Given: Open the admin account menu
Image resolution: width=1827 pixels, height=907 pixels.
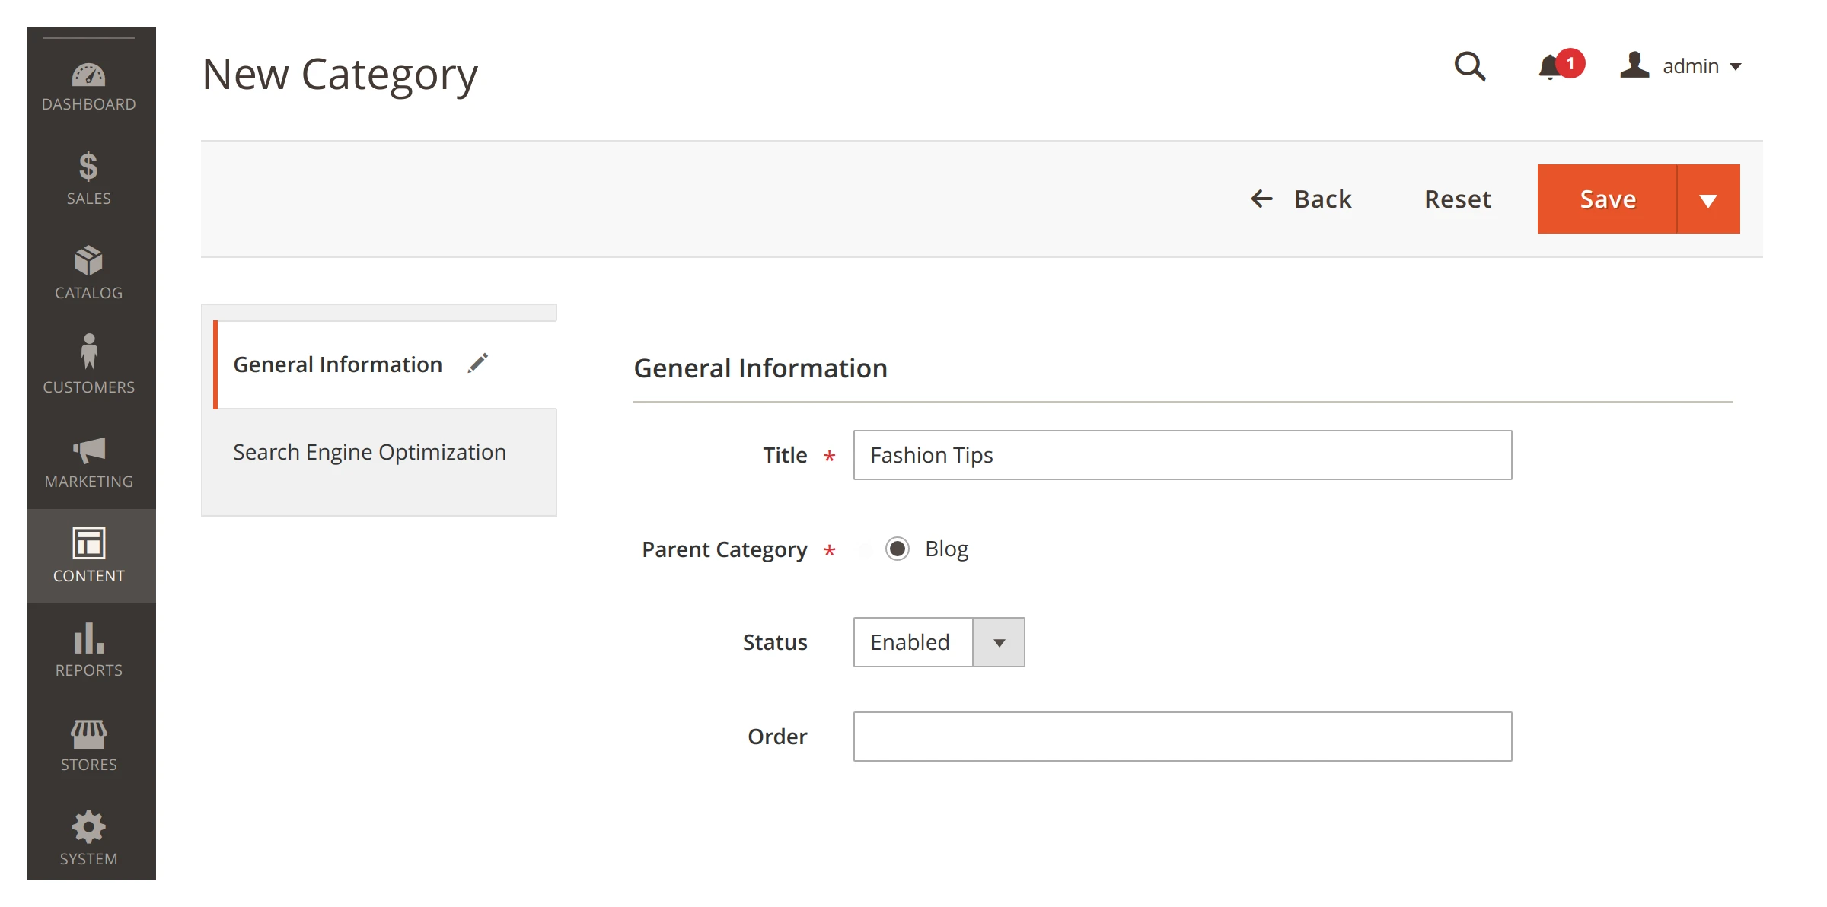Looking at the screenshot, I should [1689, 66].
